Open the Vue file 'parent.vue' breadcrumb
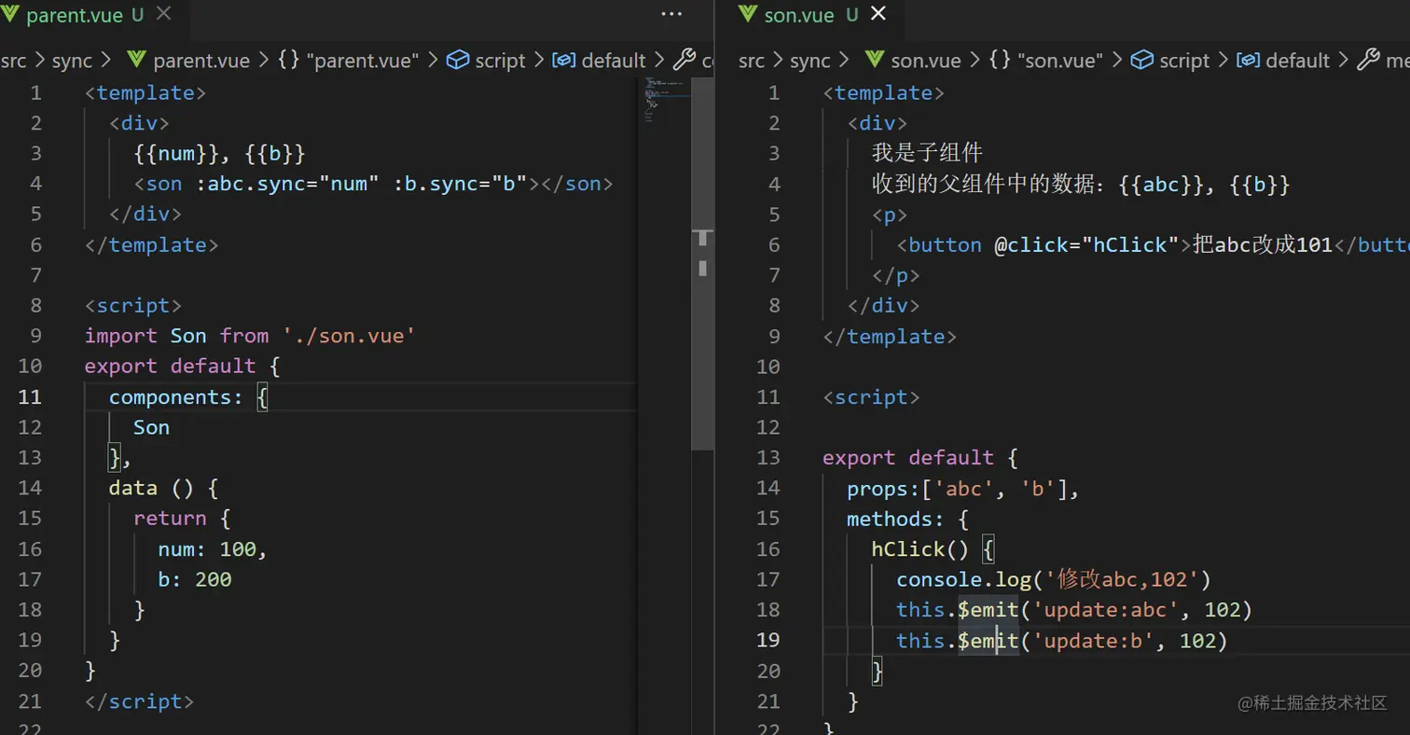 click(x=188, y=61)
